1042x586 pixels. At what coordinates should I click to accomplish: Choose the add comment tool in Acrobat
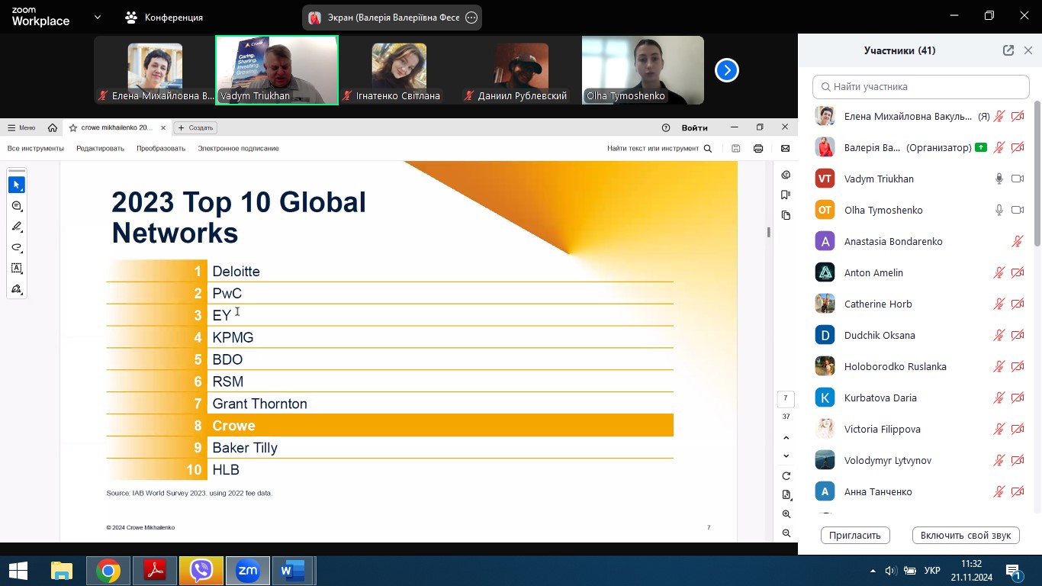click(17, 206)
